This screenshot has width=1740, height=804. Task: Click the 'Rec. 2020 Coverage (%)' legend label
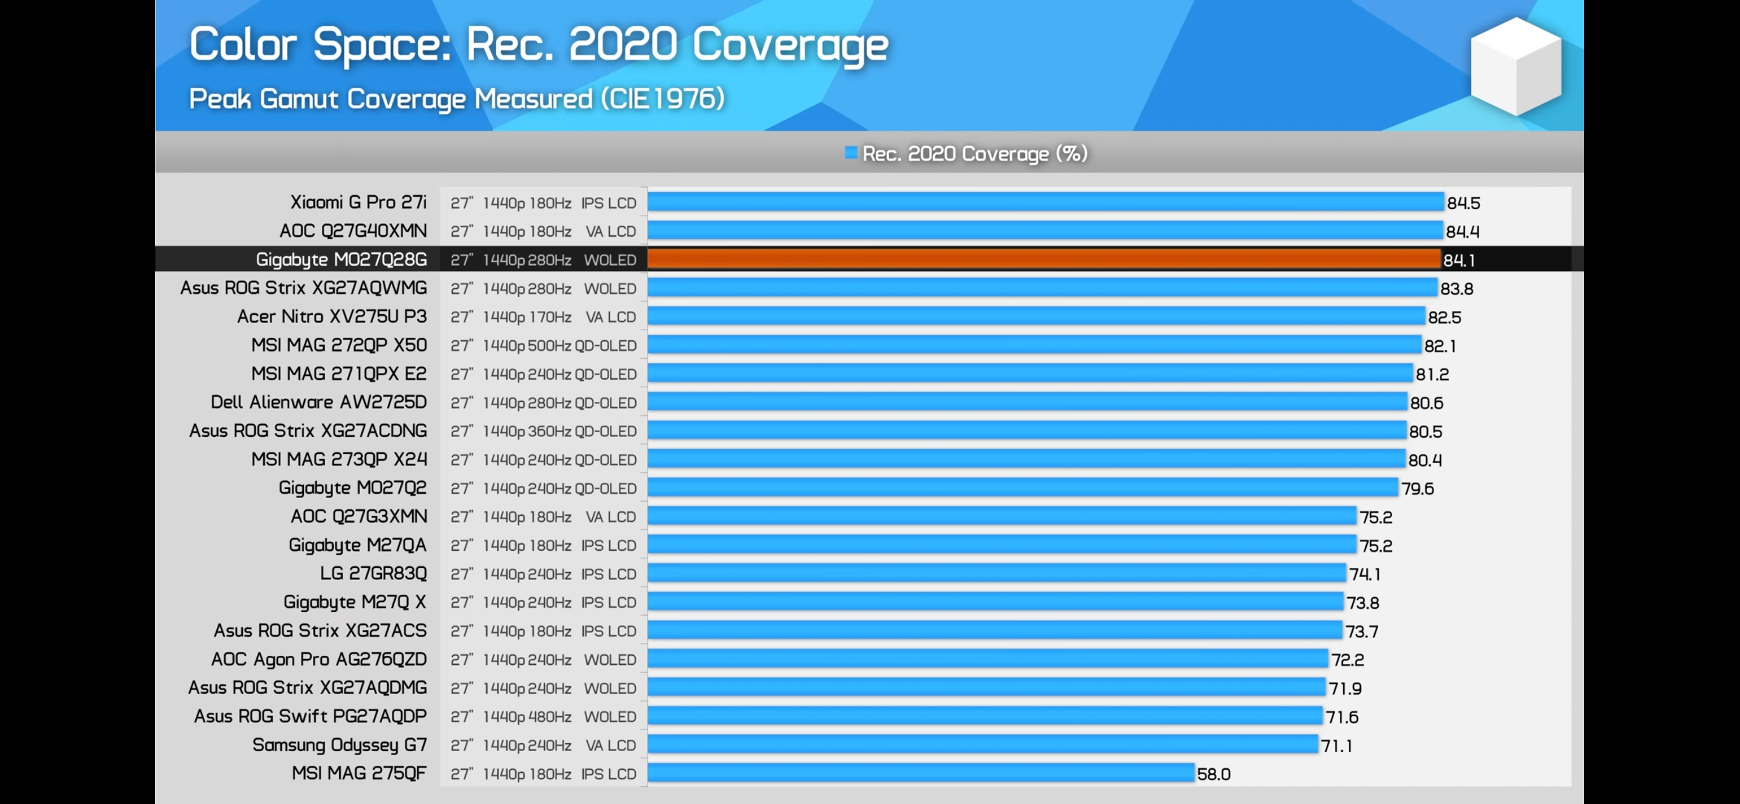click(x=975, y=154)
